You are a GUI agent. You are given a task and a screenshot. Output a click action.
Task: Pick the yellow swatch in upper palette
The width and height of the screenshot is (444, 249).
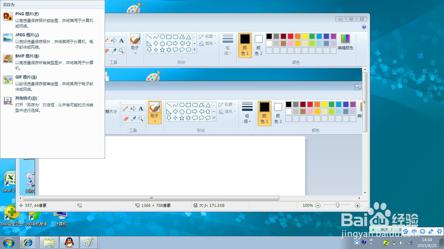point(305,36)
